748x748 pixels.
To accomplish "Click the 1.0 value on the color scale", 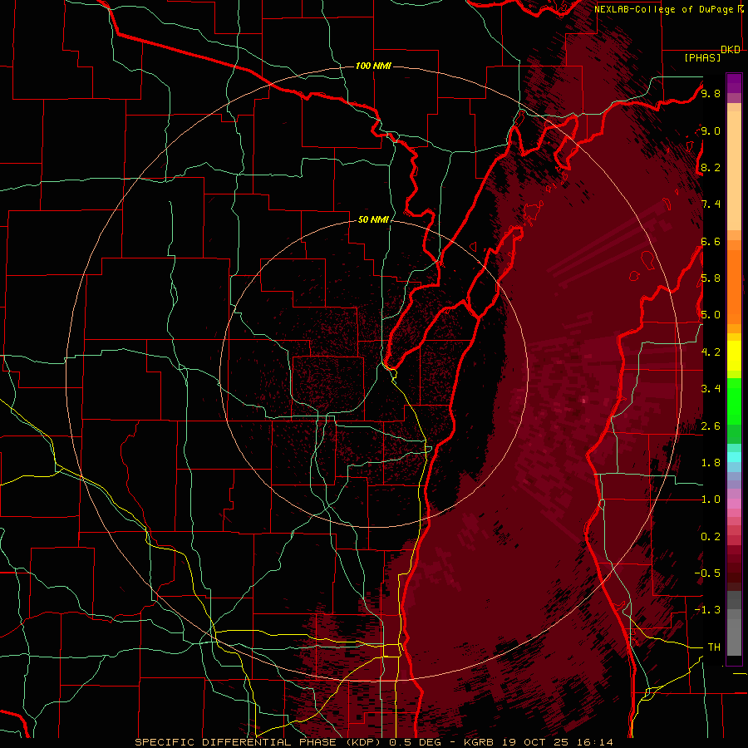I will (x=711, y=499).
